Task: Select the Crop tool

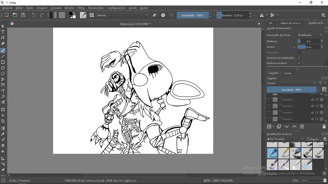Action: [3, 121]
